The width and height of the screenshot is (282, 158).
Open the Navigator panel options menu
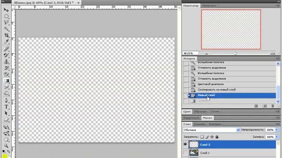278,6
